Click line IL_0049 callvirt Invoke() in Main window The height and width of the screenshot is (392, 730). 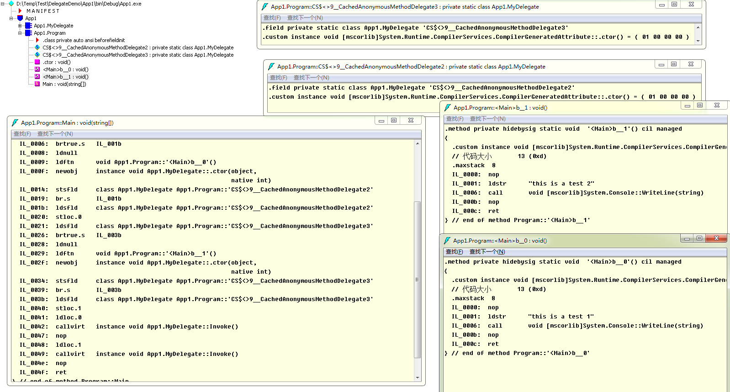click(x=129, y=354)
